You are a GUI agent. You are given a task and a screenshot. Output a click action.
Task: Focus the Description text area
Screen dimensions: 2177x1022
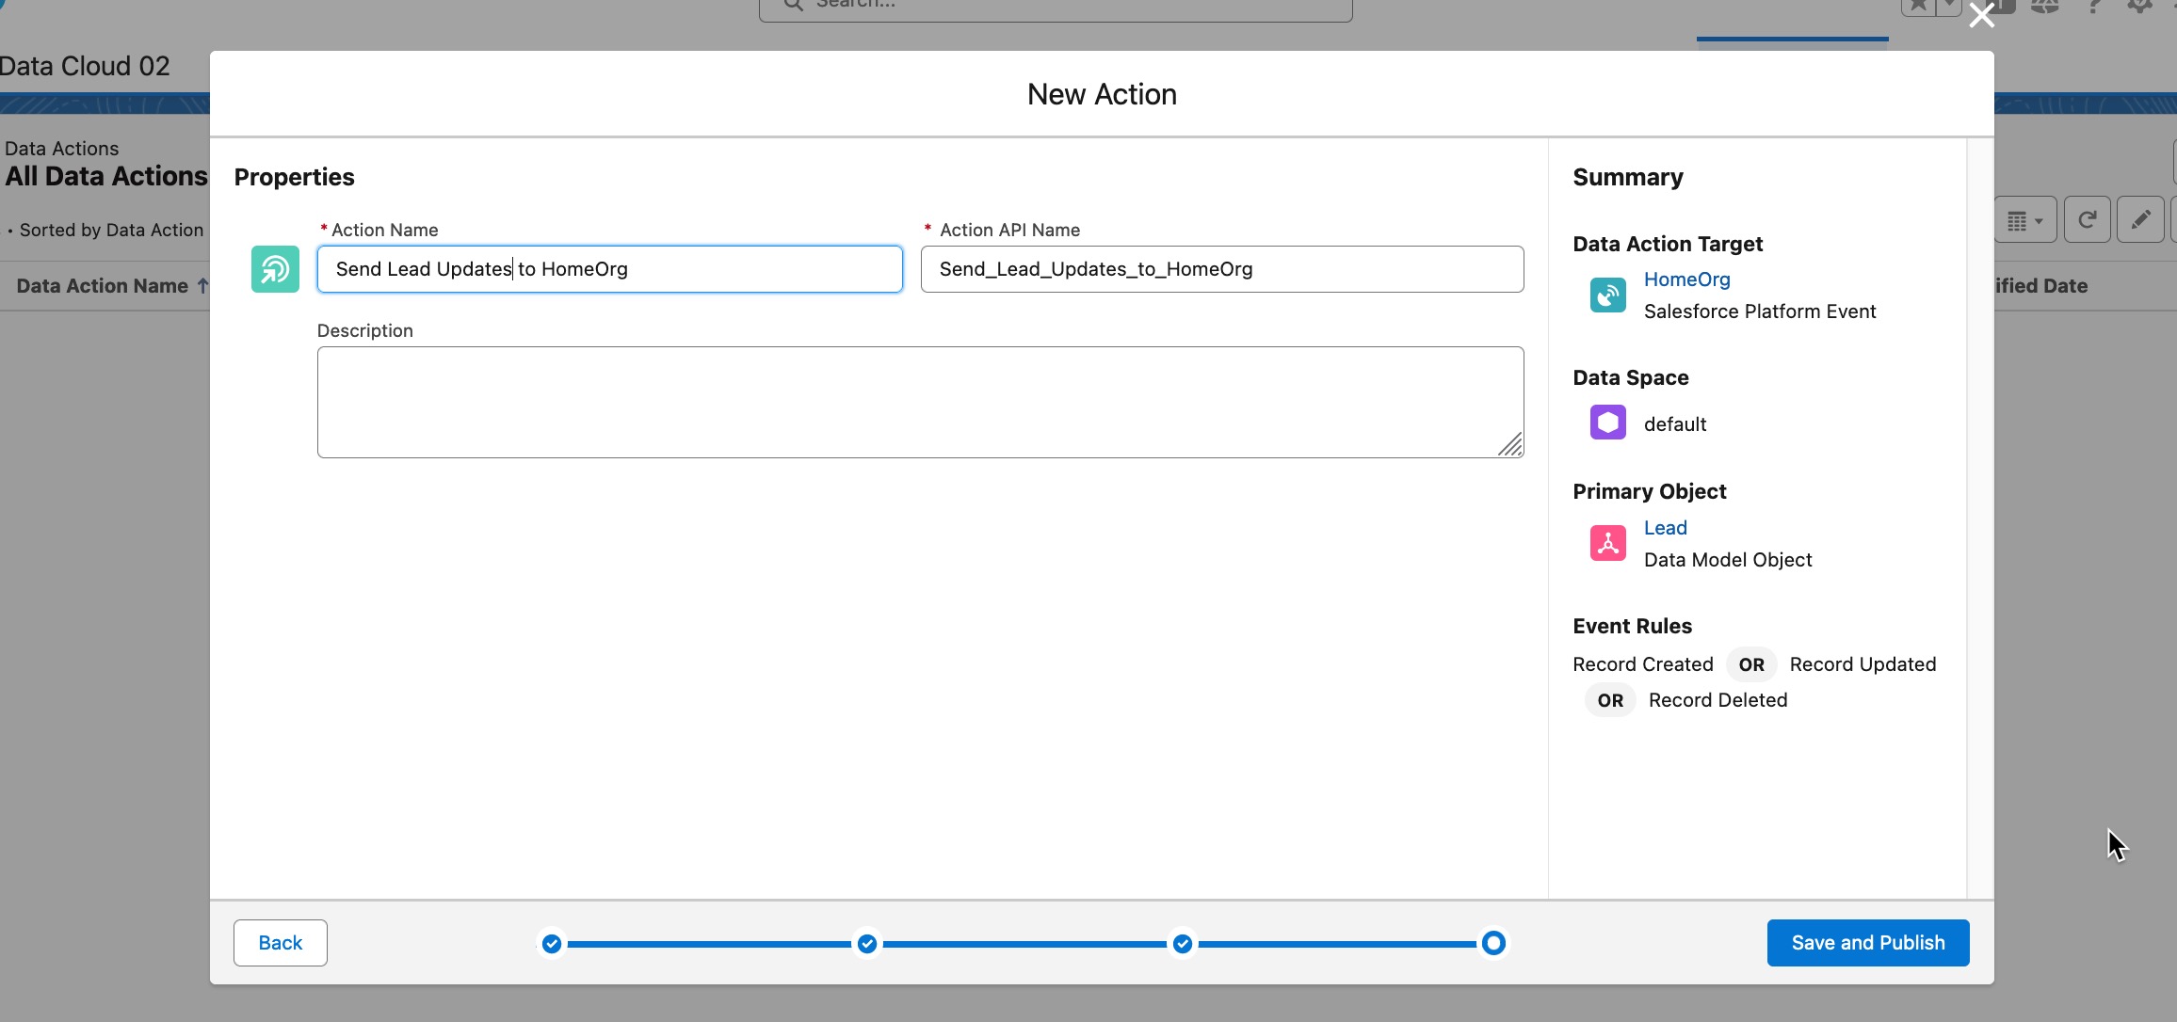point(920,402)
